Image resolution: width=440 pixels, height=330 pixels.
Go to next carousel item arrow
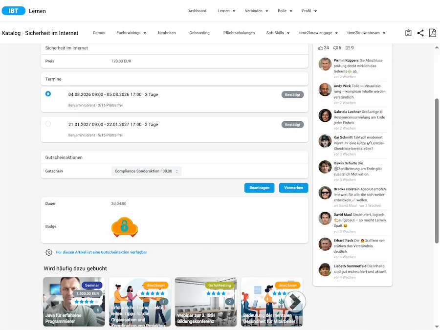295,302
